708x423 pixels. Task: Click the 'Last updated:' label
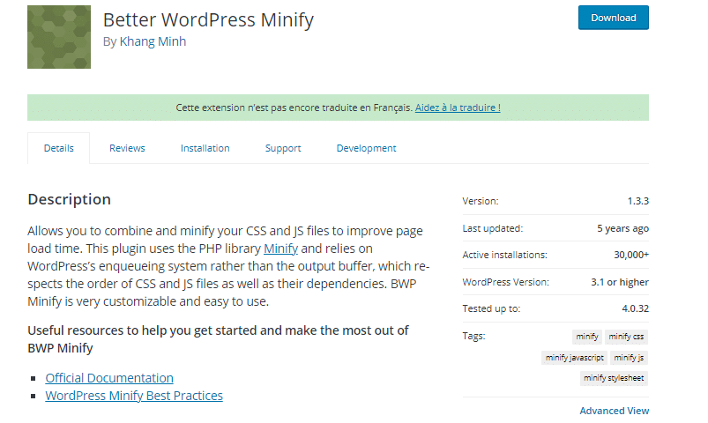click(493, 228)
